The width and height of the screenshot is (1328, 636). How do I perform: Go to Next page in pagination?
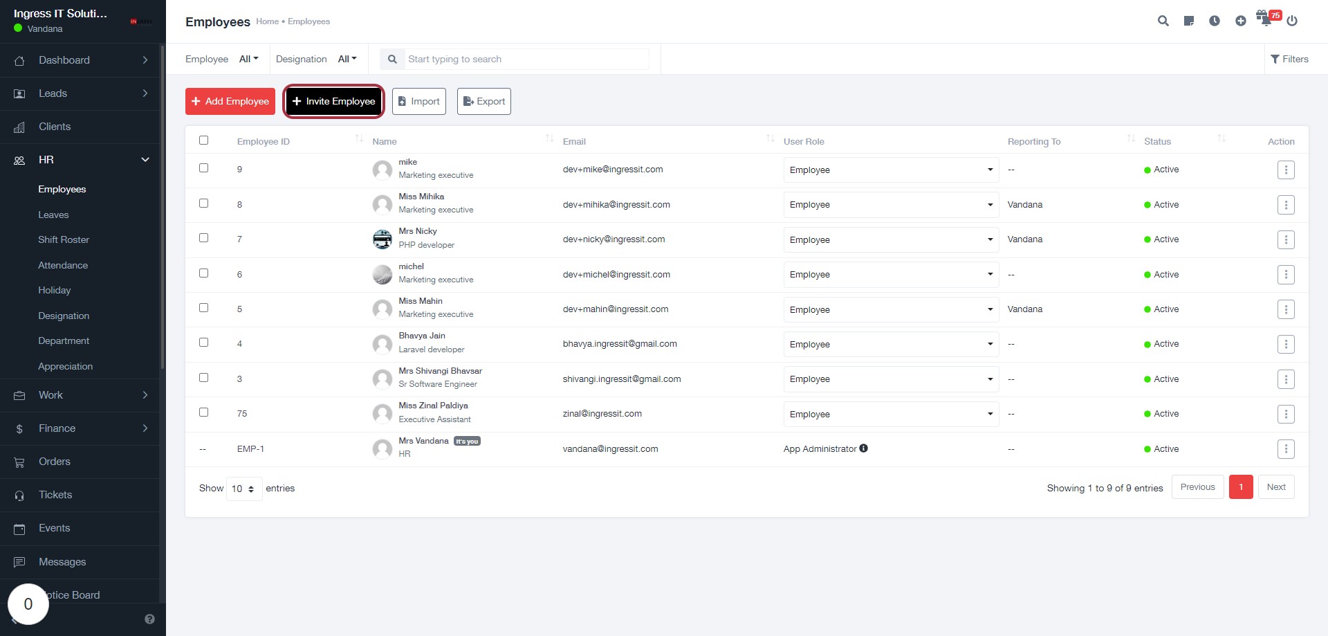point(1276,487)
